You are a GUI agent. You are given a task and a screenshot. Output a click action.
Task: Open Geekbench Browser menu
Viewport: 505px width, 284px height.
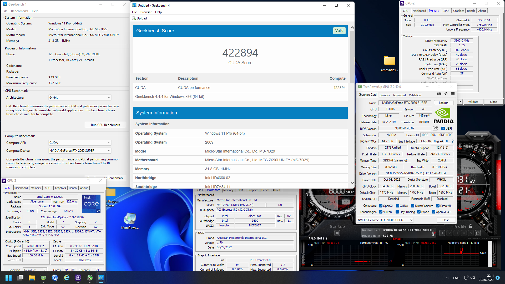click(146, 12)
